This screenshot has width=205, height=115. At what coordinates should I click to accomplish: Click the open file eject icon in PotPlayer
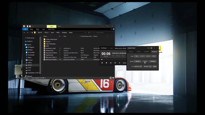coord(119,63)
